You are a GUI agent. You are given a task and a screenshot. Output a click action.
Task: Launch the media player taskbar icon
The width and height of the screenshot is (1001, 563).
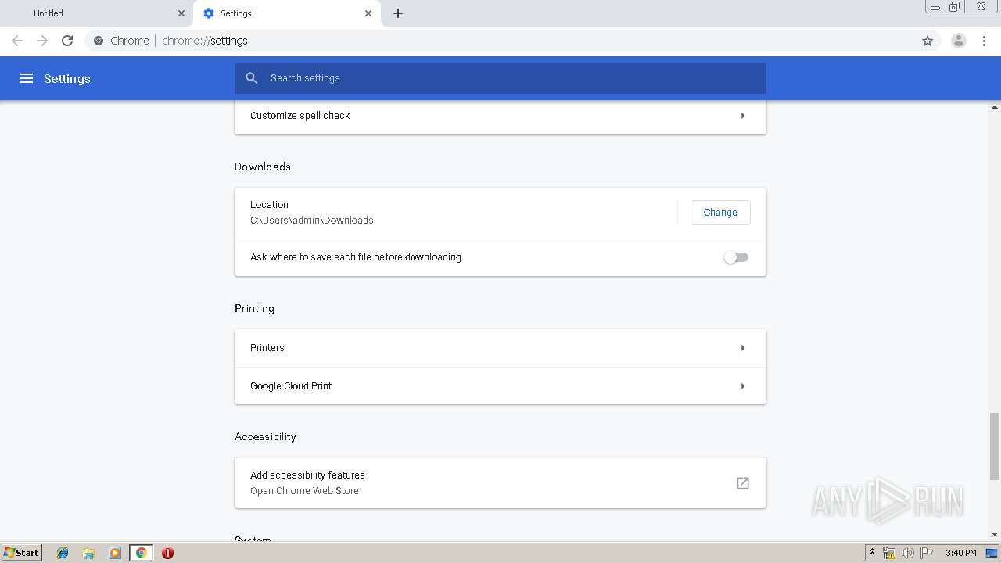115,553
